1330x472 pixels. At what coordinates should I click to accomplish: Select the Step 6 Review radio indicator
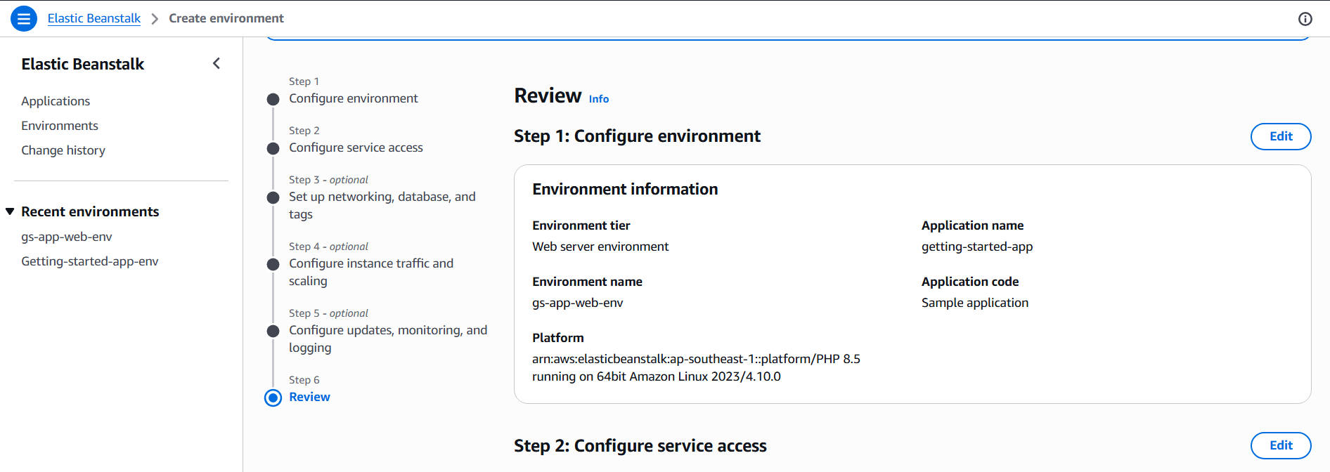273,398
